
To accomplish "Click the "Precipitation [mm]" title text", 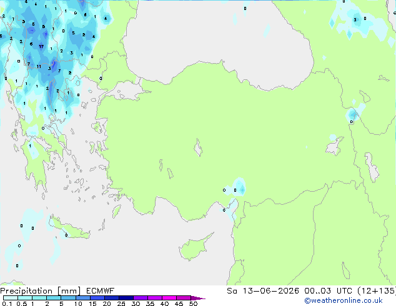I will (41, 291).
